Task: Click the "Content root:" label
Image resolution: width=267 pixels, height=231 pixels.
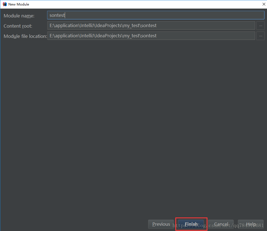Action: tap(18, 26)
